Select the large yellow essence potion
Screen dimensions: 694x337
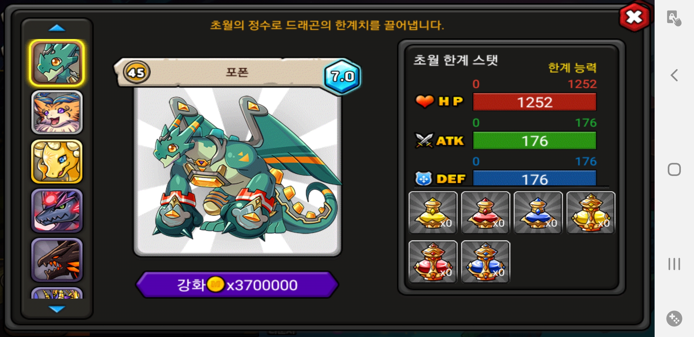click(x=591, y=212)
